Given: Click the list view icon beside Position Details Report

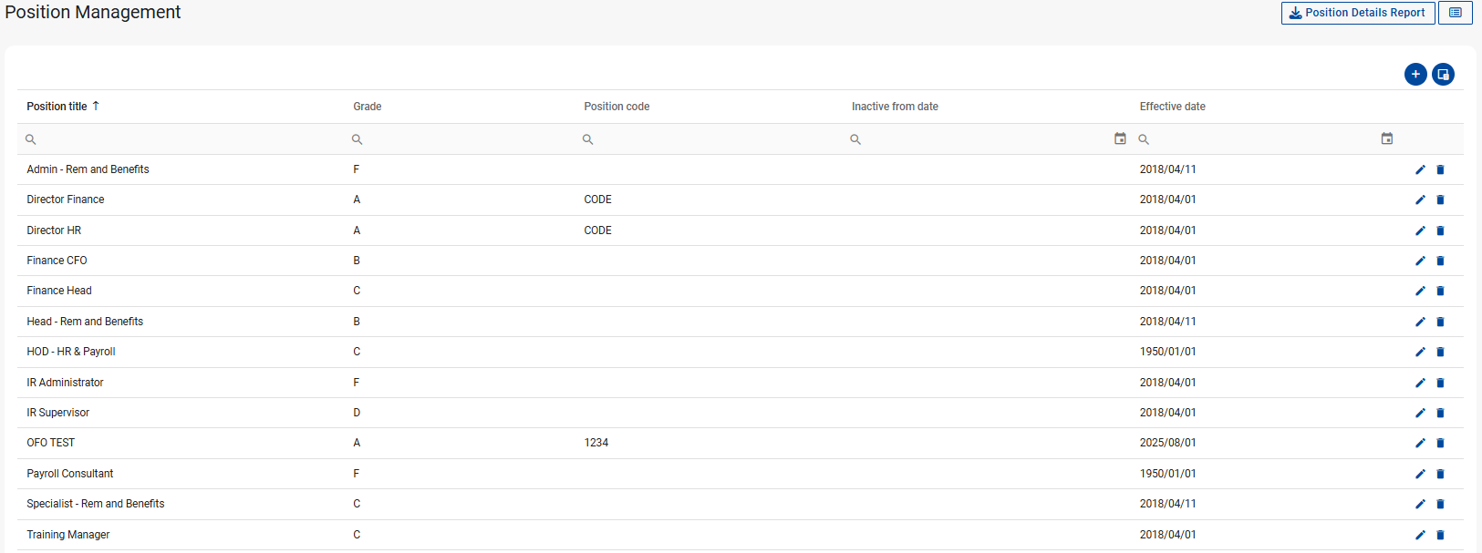Looking at the screenshot, I should (1456, 13).
